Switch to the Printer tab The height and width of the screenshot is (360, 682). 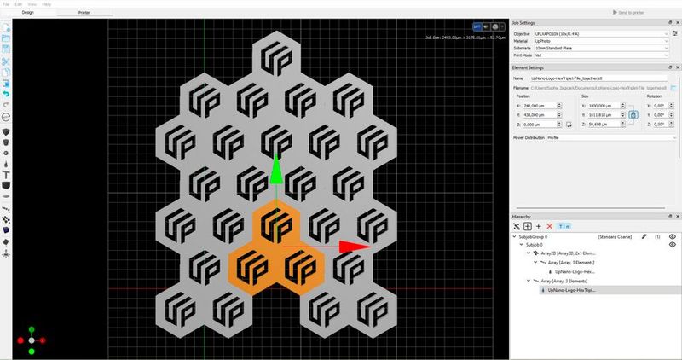84,13
